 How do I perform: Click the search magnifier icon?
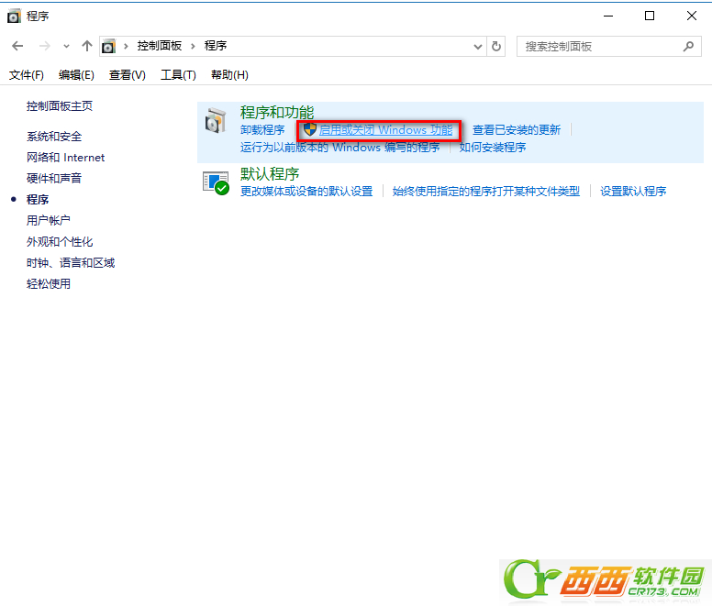(688, 46)
